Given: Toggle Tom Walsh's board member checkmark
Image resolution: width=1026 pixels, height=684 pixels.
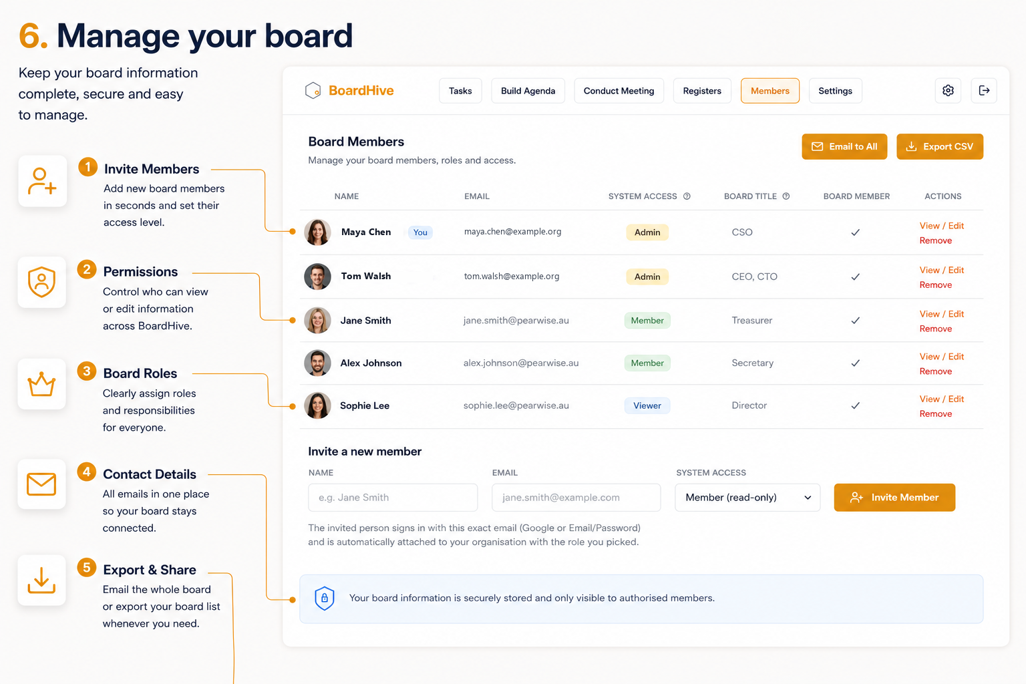Looking at the screenshot, I should click(x=855, y=277).
